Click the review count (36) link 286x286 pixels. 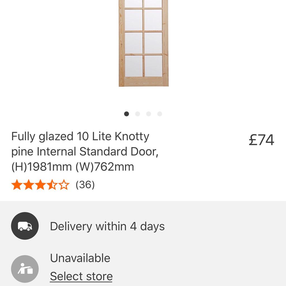(85, 184)
